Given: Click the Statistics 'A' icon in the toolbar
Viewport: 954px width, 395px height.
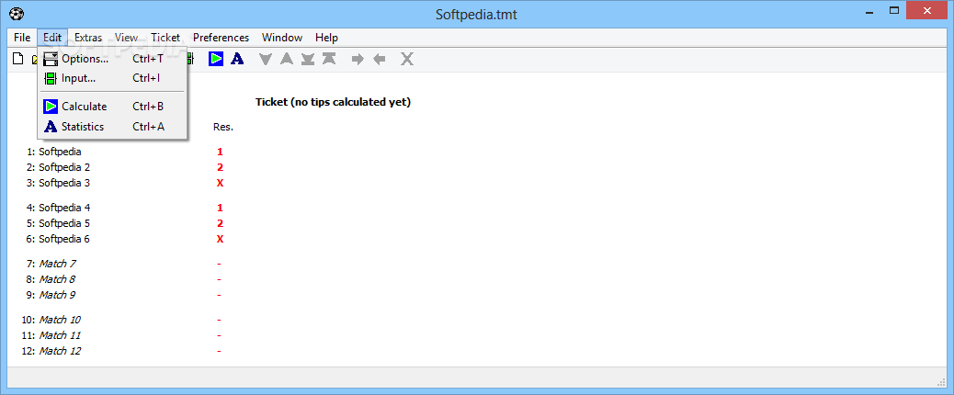Looking at the screenshot, I should click(x=237, y=59).
